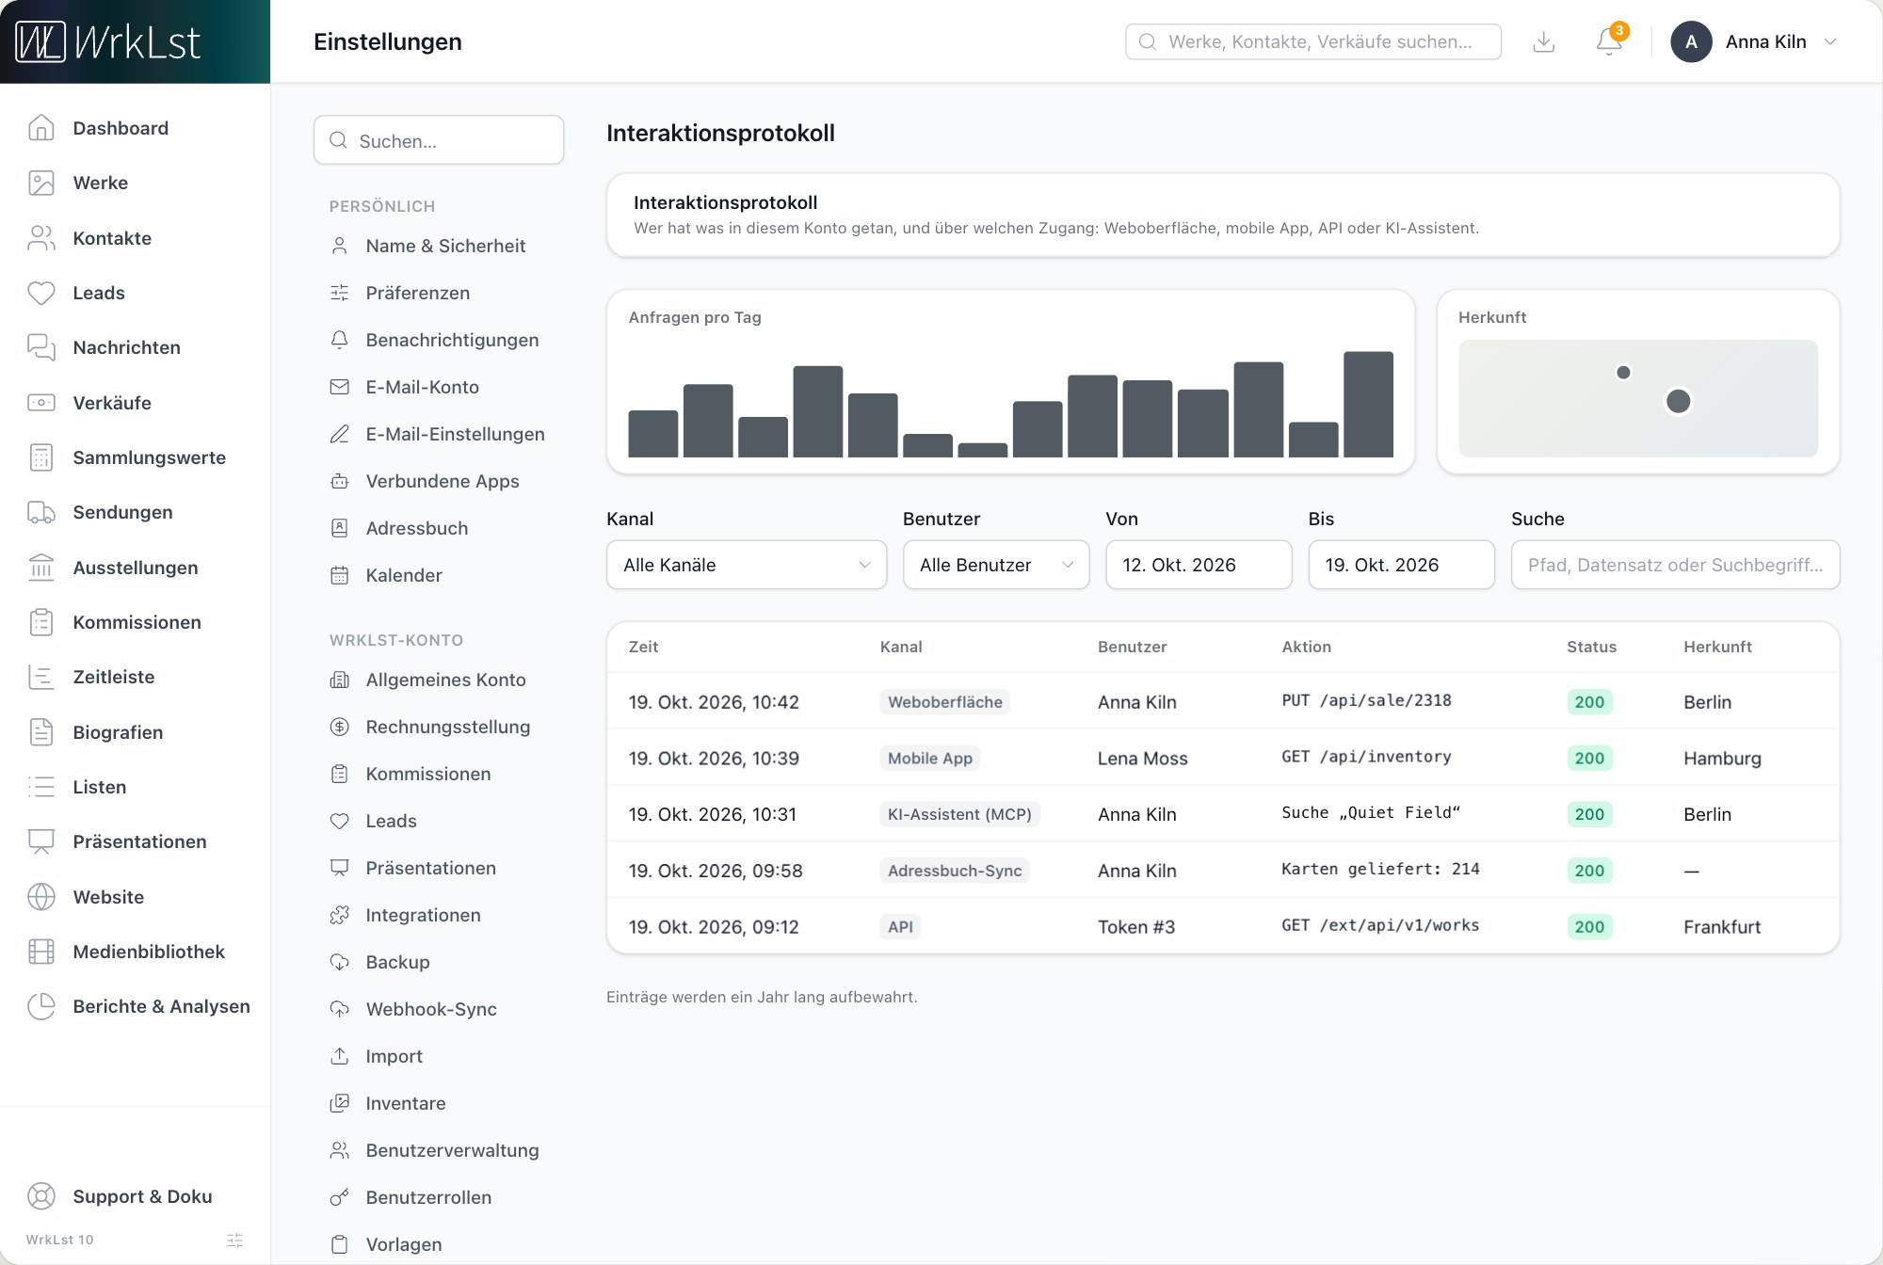The height and width of the screenshot is (1265, 1883).
Task: Expand the Alle Kanäle dropdown
Action: pyautogui.click(x=747, y=565)
